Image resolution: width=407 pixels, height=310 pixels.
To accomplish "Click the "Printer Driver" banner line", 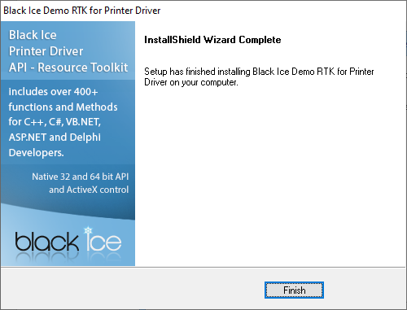I will coord(46,51).
